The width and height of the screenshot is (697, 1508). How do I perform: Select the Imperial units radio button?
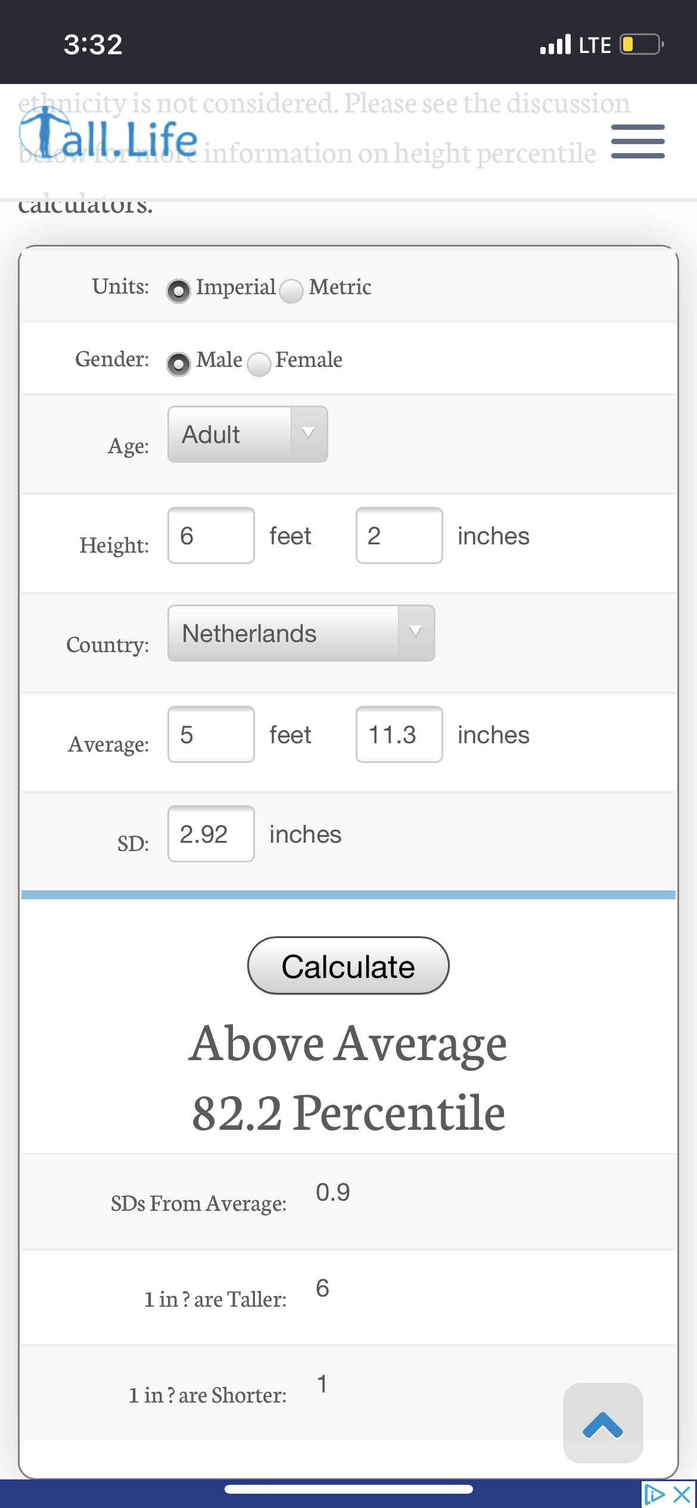pos(178,291)
